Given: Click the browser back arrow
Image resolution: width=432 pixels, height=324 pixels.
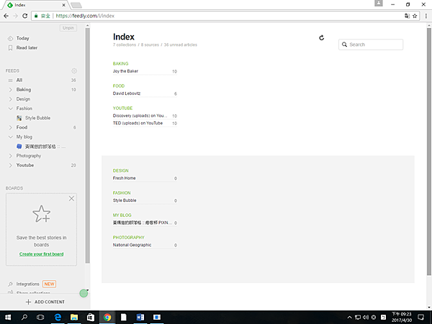Looking at the screenshot, I should point(6,16).
